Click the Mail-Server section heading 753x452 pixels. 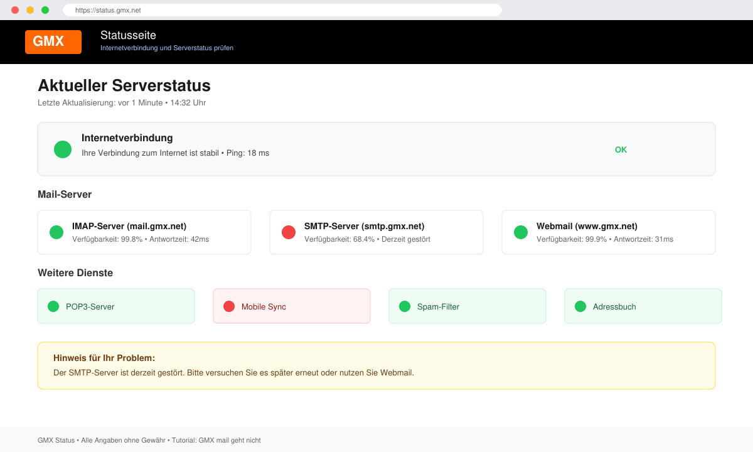tap(65, 195)
